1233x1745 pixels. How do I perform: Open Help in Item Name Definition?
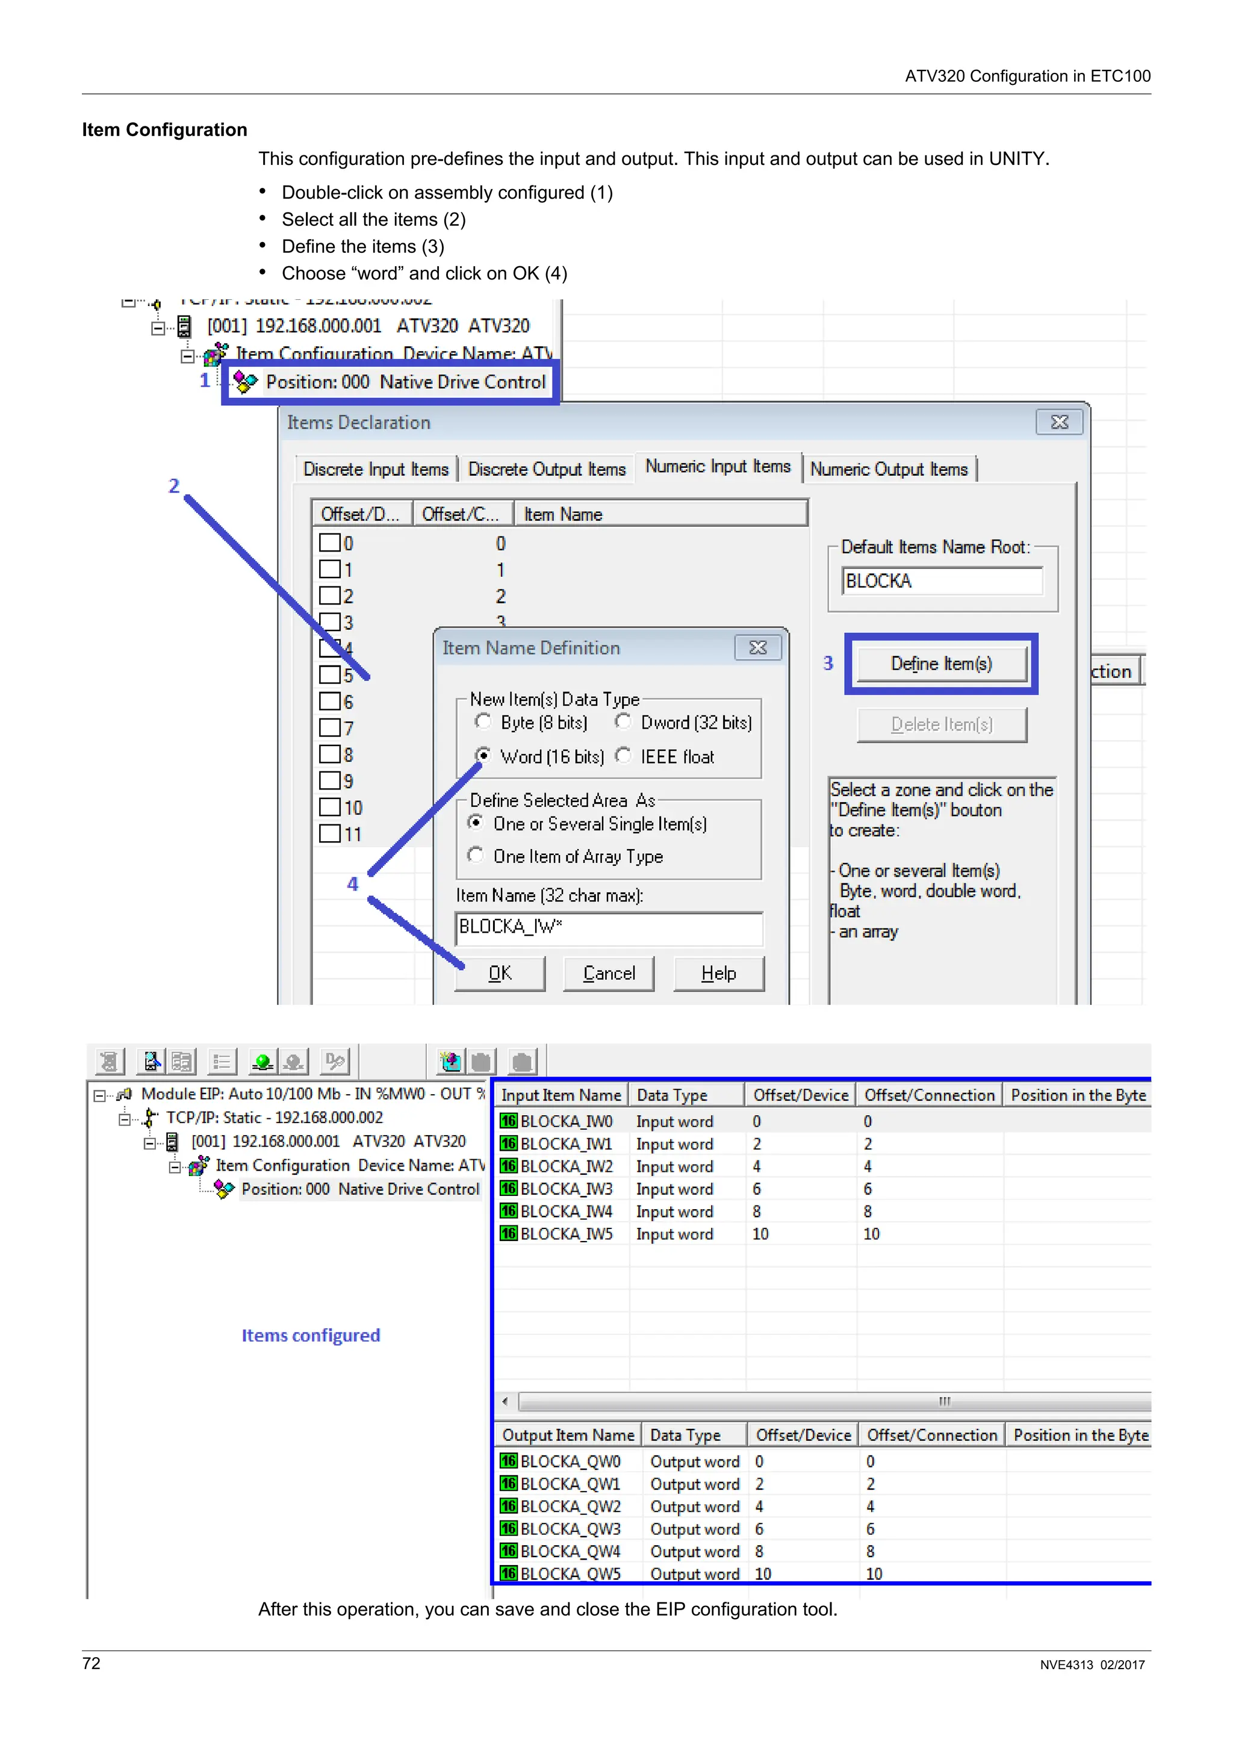click(x=719, y=974)
